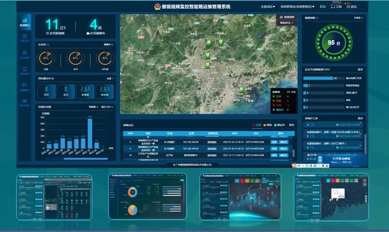Viewport: 389px width, 232px height.
Task: Select the cyan 调试中 filter in 故障动态
Action: point(280,125)
